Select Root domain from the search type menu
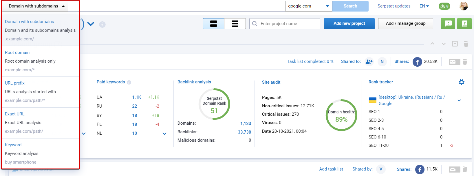 point(17,53)
